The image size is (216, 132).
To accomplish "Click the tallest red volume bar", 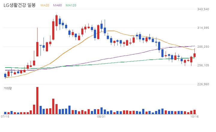I will coord(37,100).
